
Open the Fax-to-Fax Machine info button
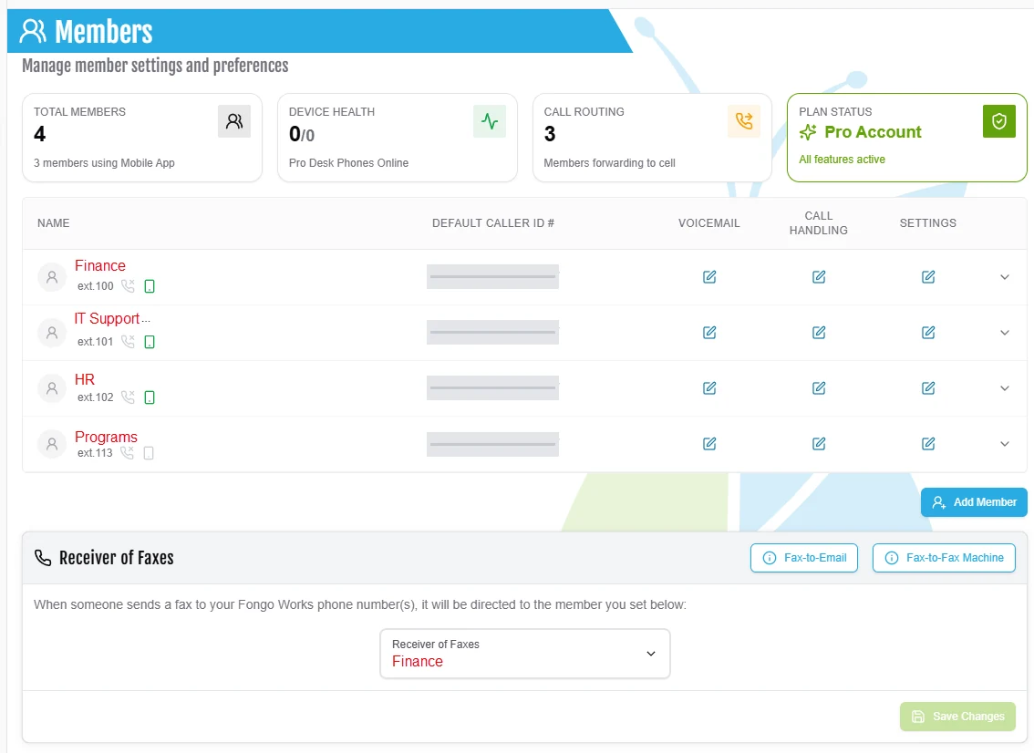944,558
